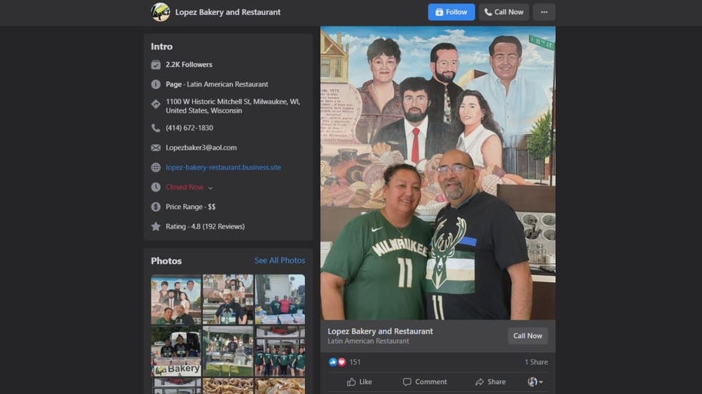The width and height of the screenshot is (702, 394).
Task: Click the Lopez Bakery and Restaurant header name
Action: tap(228, 12)
